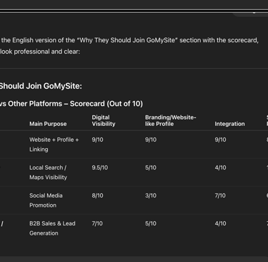Click the Branding/Website-like Profile column header
The width and height of the screenshot is (268, 262).
(171, 120)
